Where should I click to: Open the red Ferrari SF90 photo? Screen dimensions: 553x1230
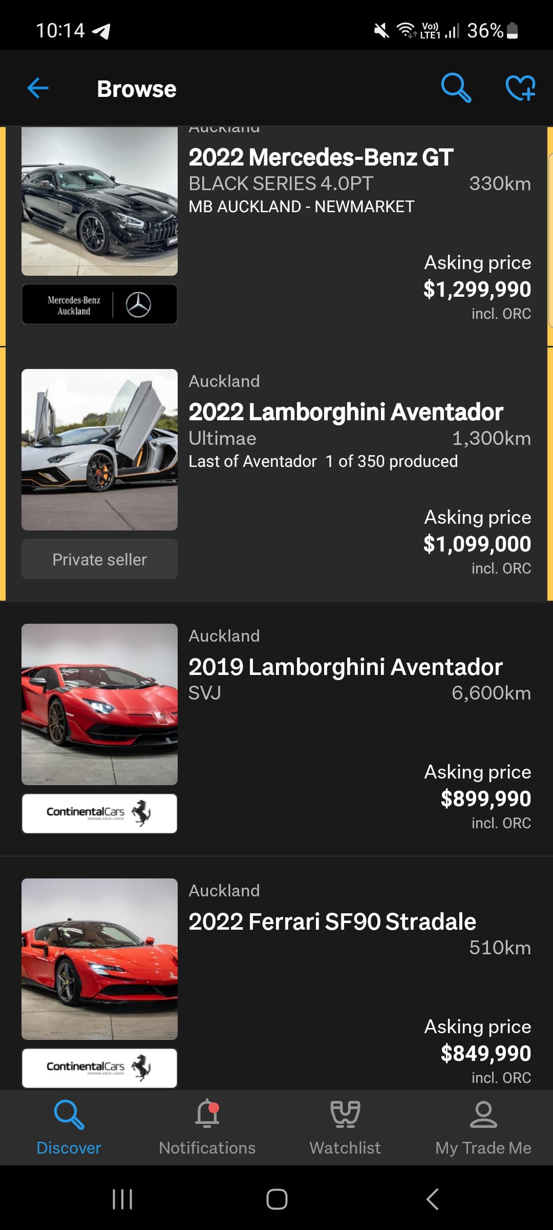[x=99, y=959]
